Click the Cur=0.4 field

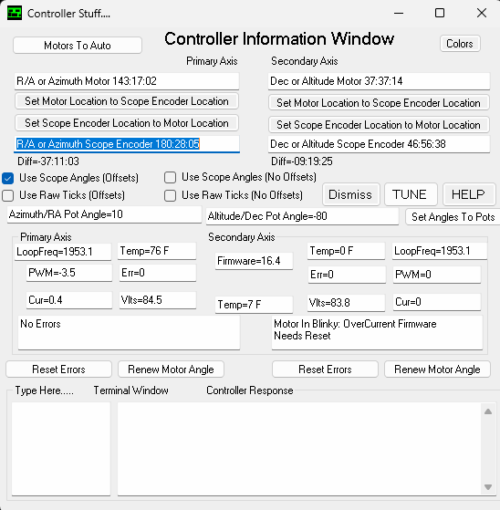click(69, 300)
